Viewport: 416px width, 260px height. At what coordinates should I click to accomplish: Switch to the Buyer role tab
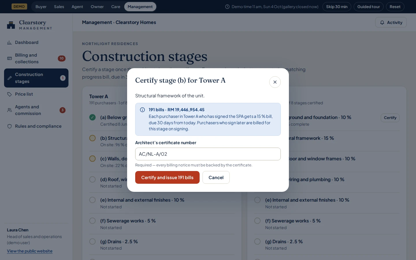(41, 7)
